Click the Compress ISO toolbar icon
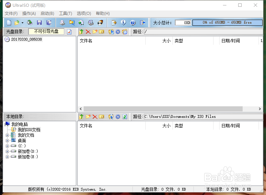Image resolution: width=266 pixels, height=195 pixels. [72, 23]
